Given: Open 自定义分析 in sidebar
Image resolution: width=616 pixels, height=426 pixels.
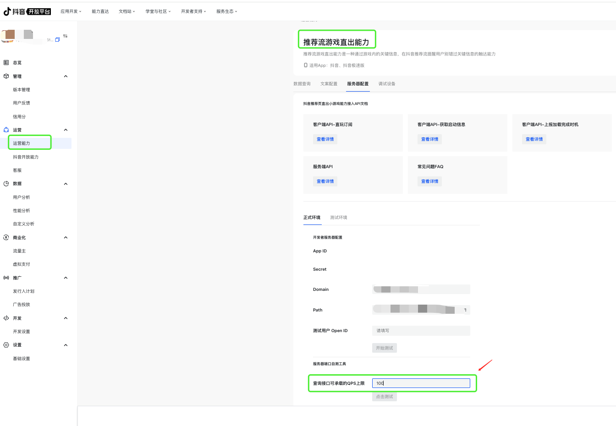Looking at the screenshot, I should click(24, 224).
